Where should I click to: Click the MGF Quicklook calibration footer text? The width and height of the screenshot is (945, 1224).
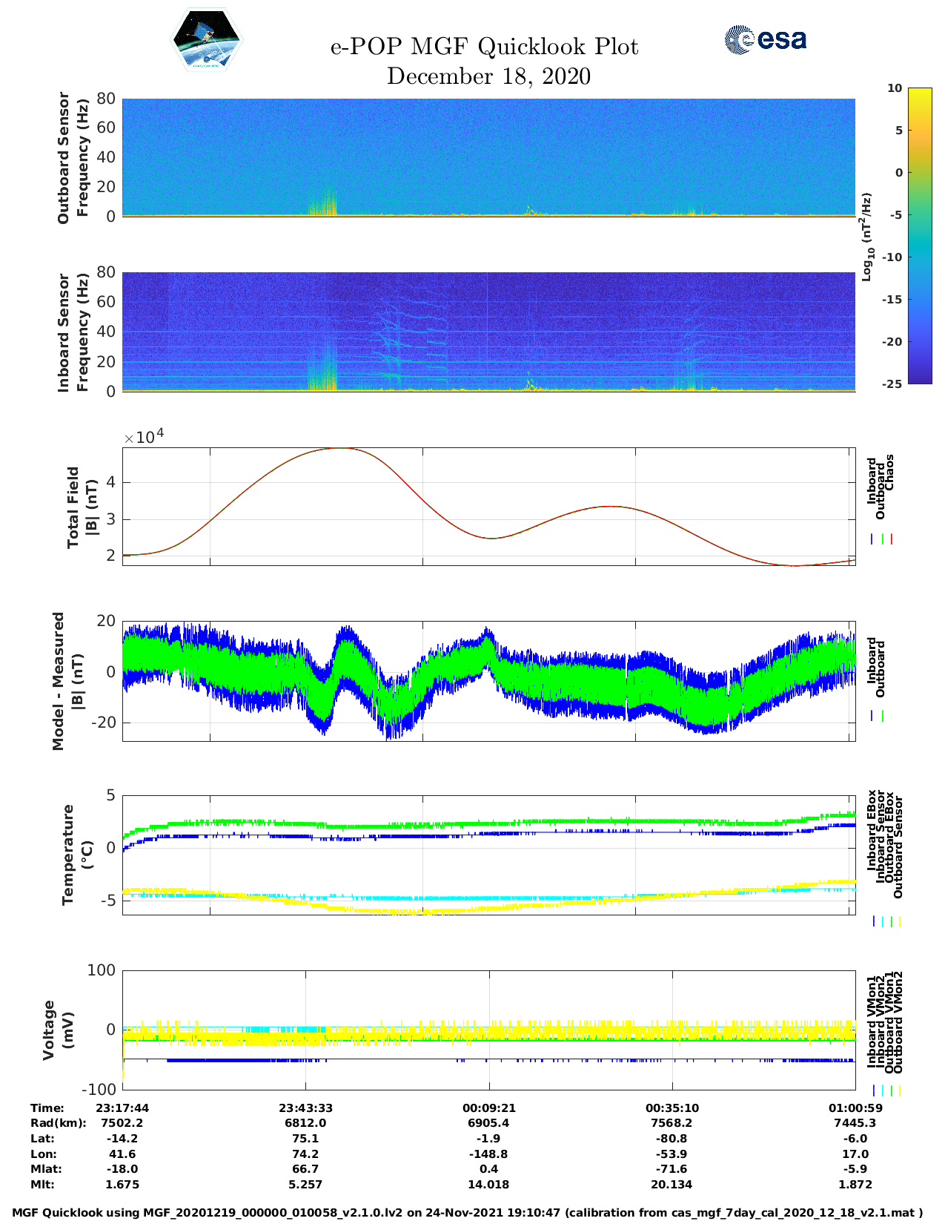(468, 1213)
